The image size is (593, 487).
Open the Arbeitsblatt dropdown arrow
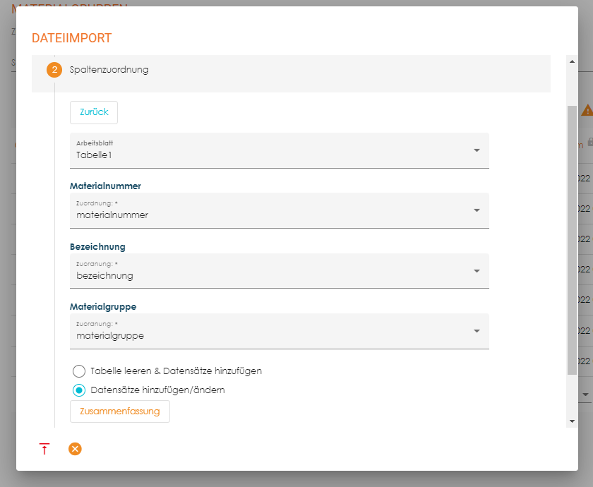coord(477,150)
